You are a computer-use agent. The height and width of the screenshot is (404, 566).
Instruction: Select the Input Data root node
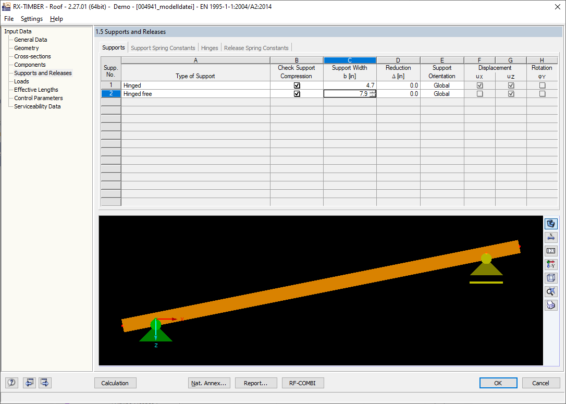pyautogui.click(x=18, y=31)
